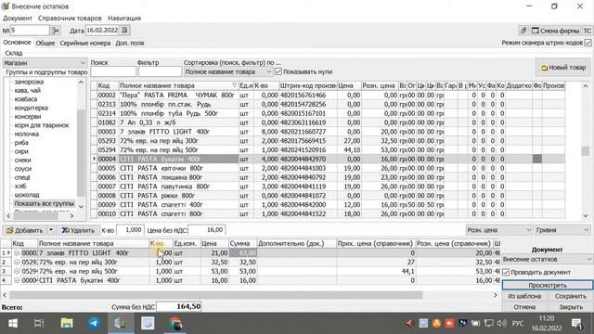The image size is (594, 334).
Task: Click the Закрыть button
Action: (571, 307)
